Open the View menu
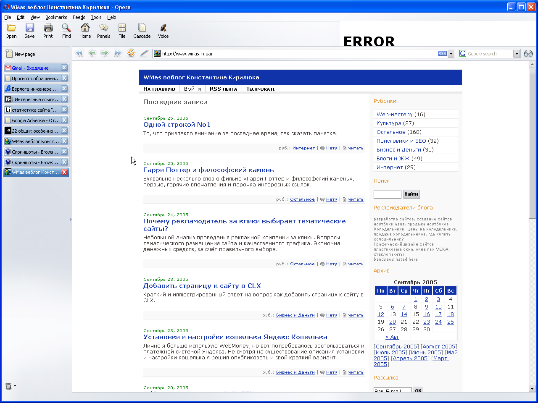Image resolution: width=538 pixels, height=403 pixels. click(35, 17)
